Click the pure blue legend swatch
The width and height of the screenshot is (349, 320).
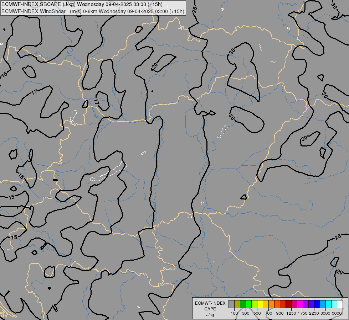click(x=317, y=304)
